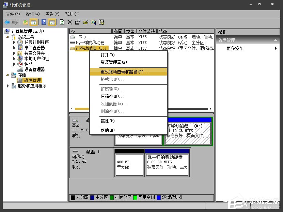Click the refresh icon in the toolbar
Viewport: 283px width, 212px height.
tap(62, 22)
